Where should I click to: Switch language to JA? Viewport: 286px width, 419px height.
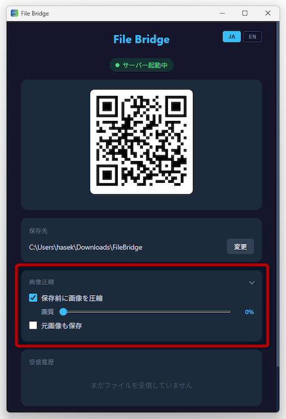pos(231,36)
